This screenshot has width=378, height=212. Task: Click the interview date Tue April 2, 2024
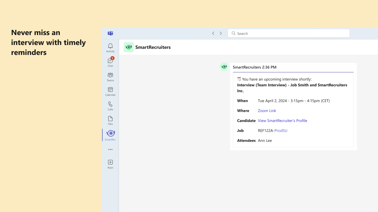click(x=272, y=101)
